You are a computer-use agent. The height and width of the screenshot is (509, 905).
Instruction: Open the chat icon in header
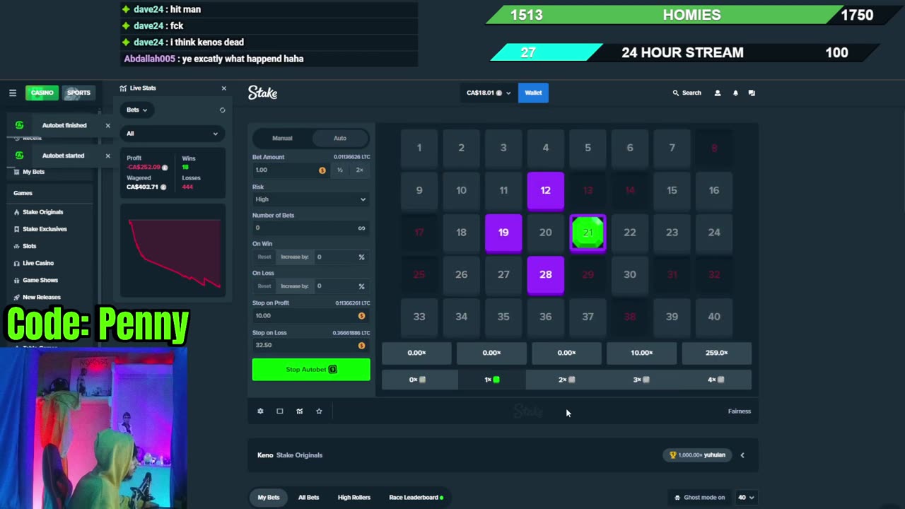[x=752, y=93]
